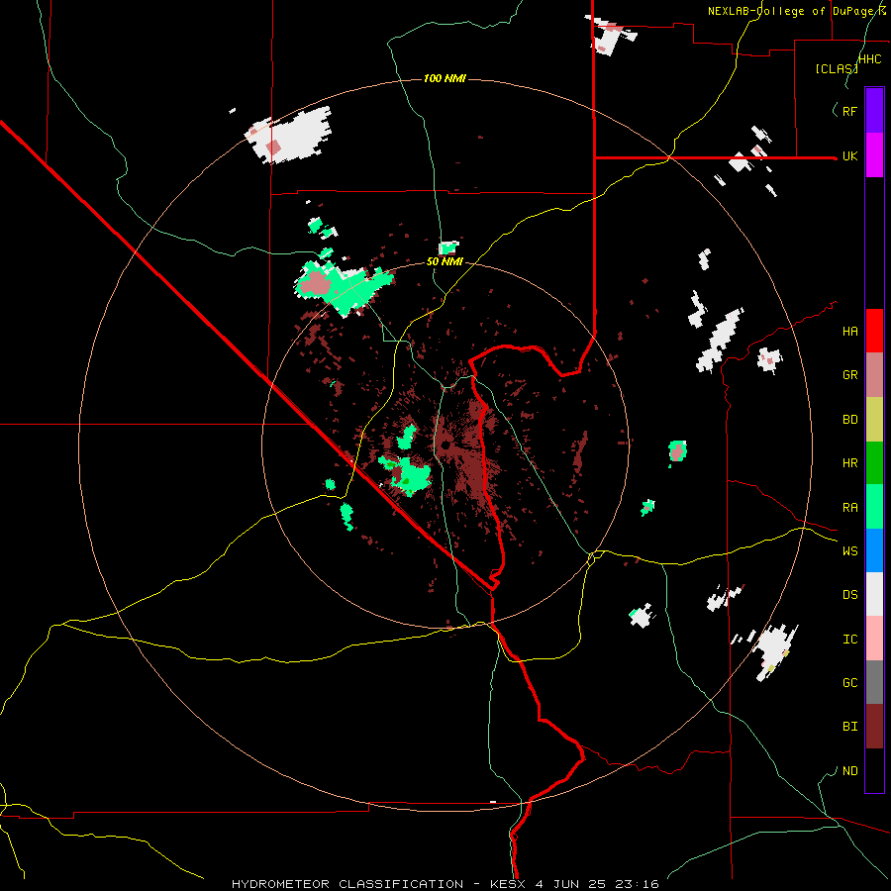Click the light green RA rain swatch
The height and width of the screenshot is (891, 891).
point(874,507)
